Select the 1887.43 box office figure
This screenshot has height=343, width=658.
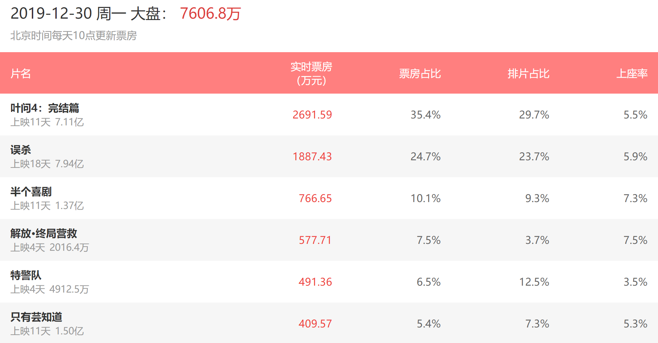312,156
